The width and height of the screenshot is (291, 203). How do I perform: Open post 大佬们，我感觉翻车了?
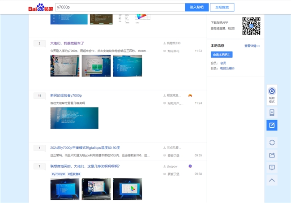coord(67,43)
